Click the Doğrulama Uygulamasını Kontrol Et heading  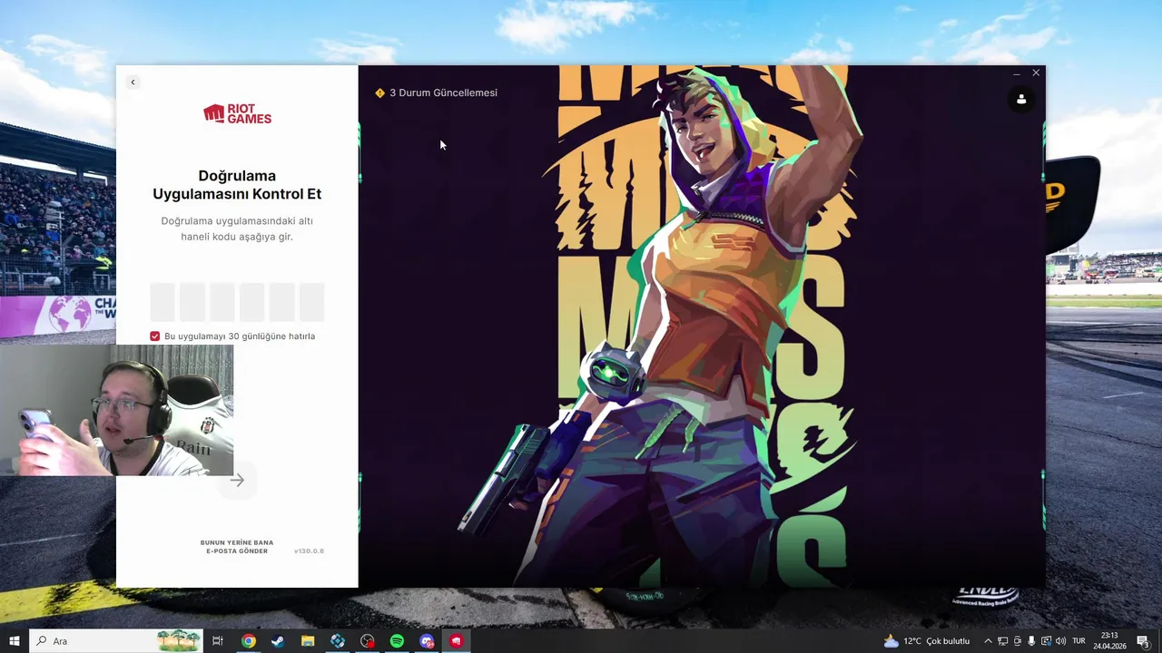pos(237,185)
